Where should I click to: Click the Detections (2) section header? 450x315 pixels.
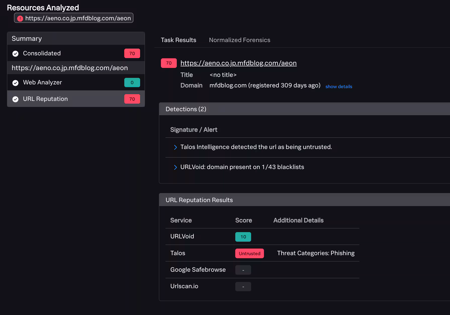[x=186, y=109]
